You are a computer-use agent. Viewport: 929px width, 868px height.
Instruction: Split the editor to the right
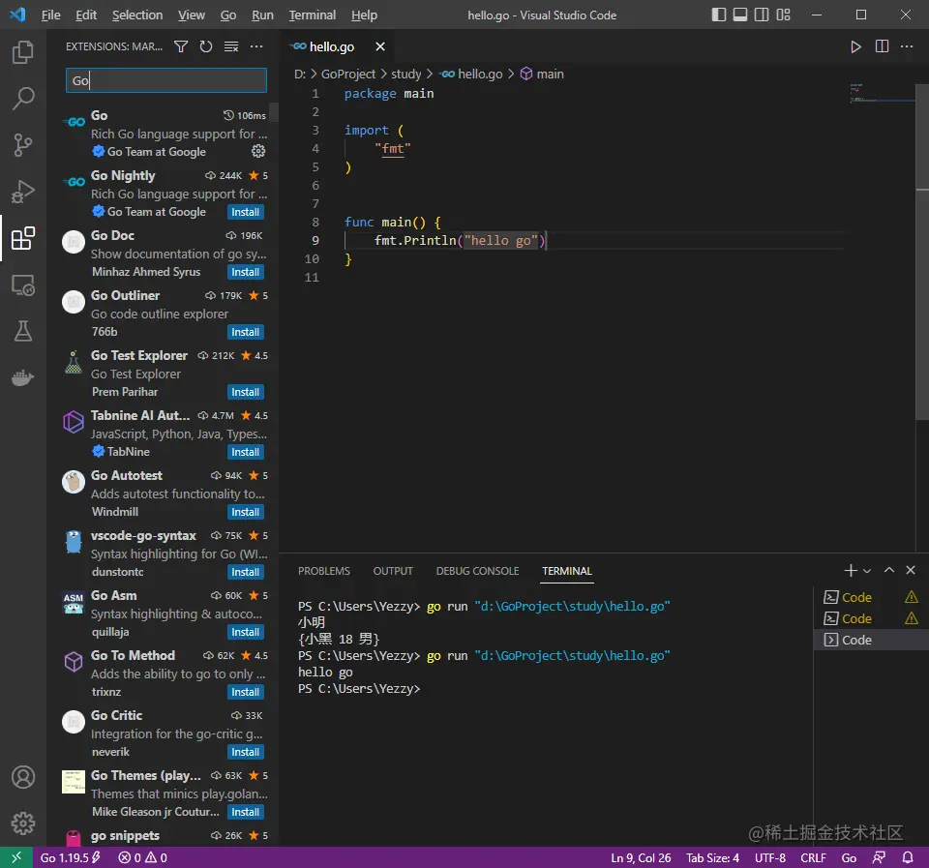(x=882, y=46)
